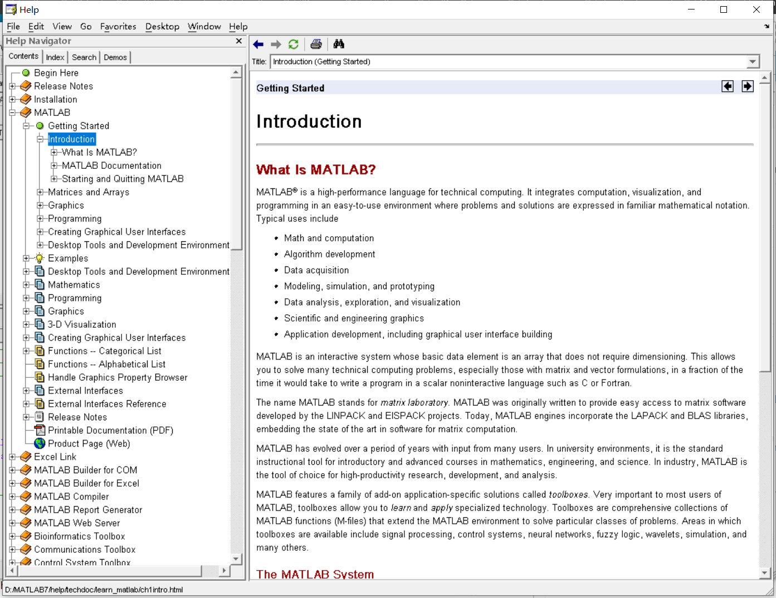Go to previous page in Getting Started header
The height and width of the screenshot is (598, 776).
point(728,86)
